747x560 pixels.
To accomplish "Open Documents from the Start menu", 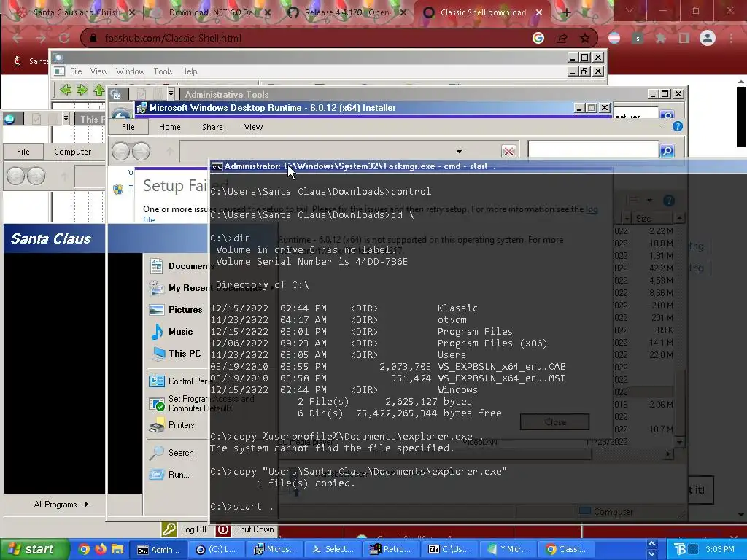I will point(179,265).
